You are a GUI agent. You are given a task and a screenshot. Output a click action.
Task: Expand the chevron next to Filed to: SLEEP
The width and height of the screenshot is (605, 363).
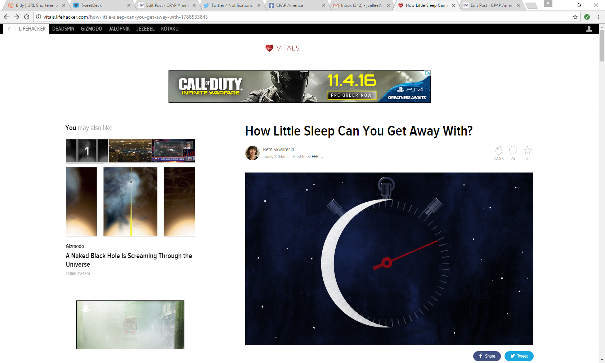(x=322, y=157)
